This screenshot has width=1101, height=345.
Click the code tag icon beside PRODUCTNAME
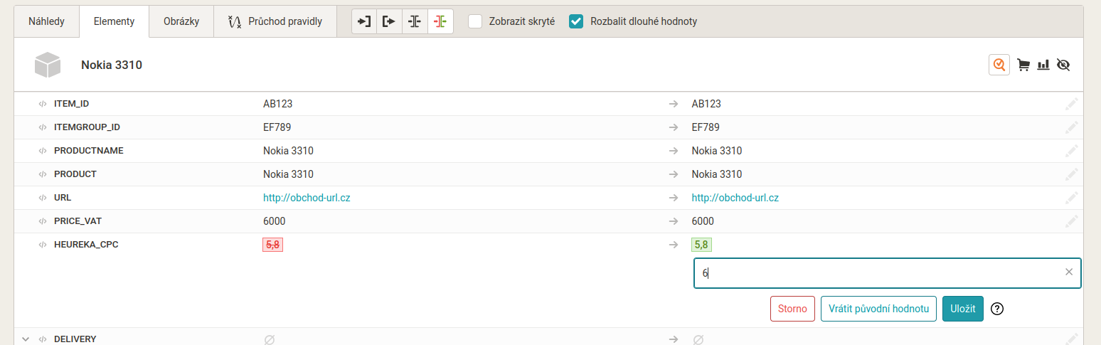[43, 151]
